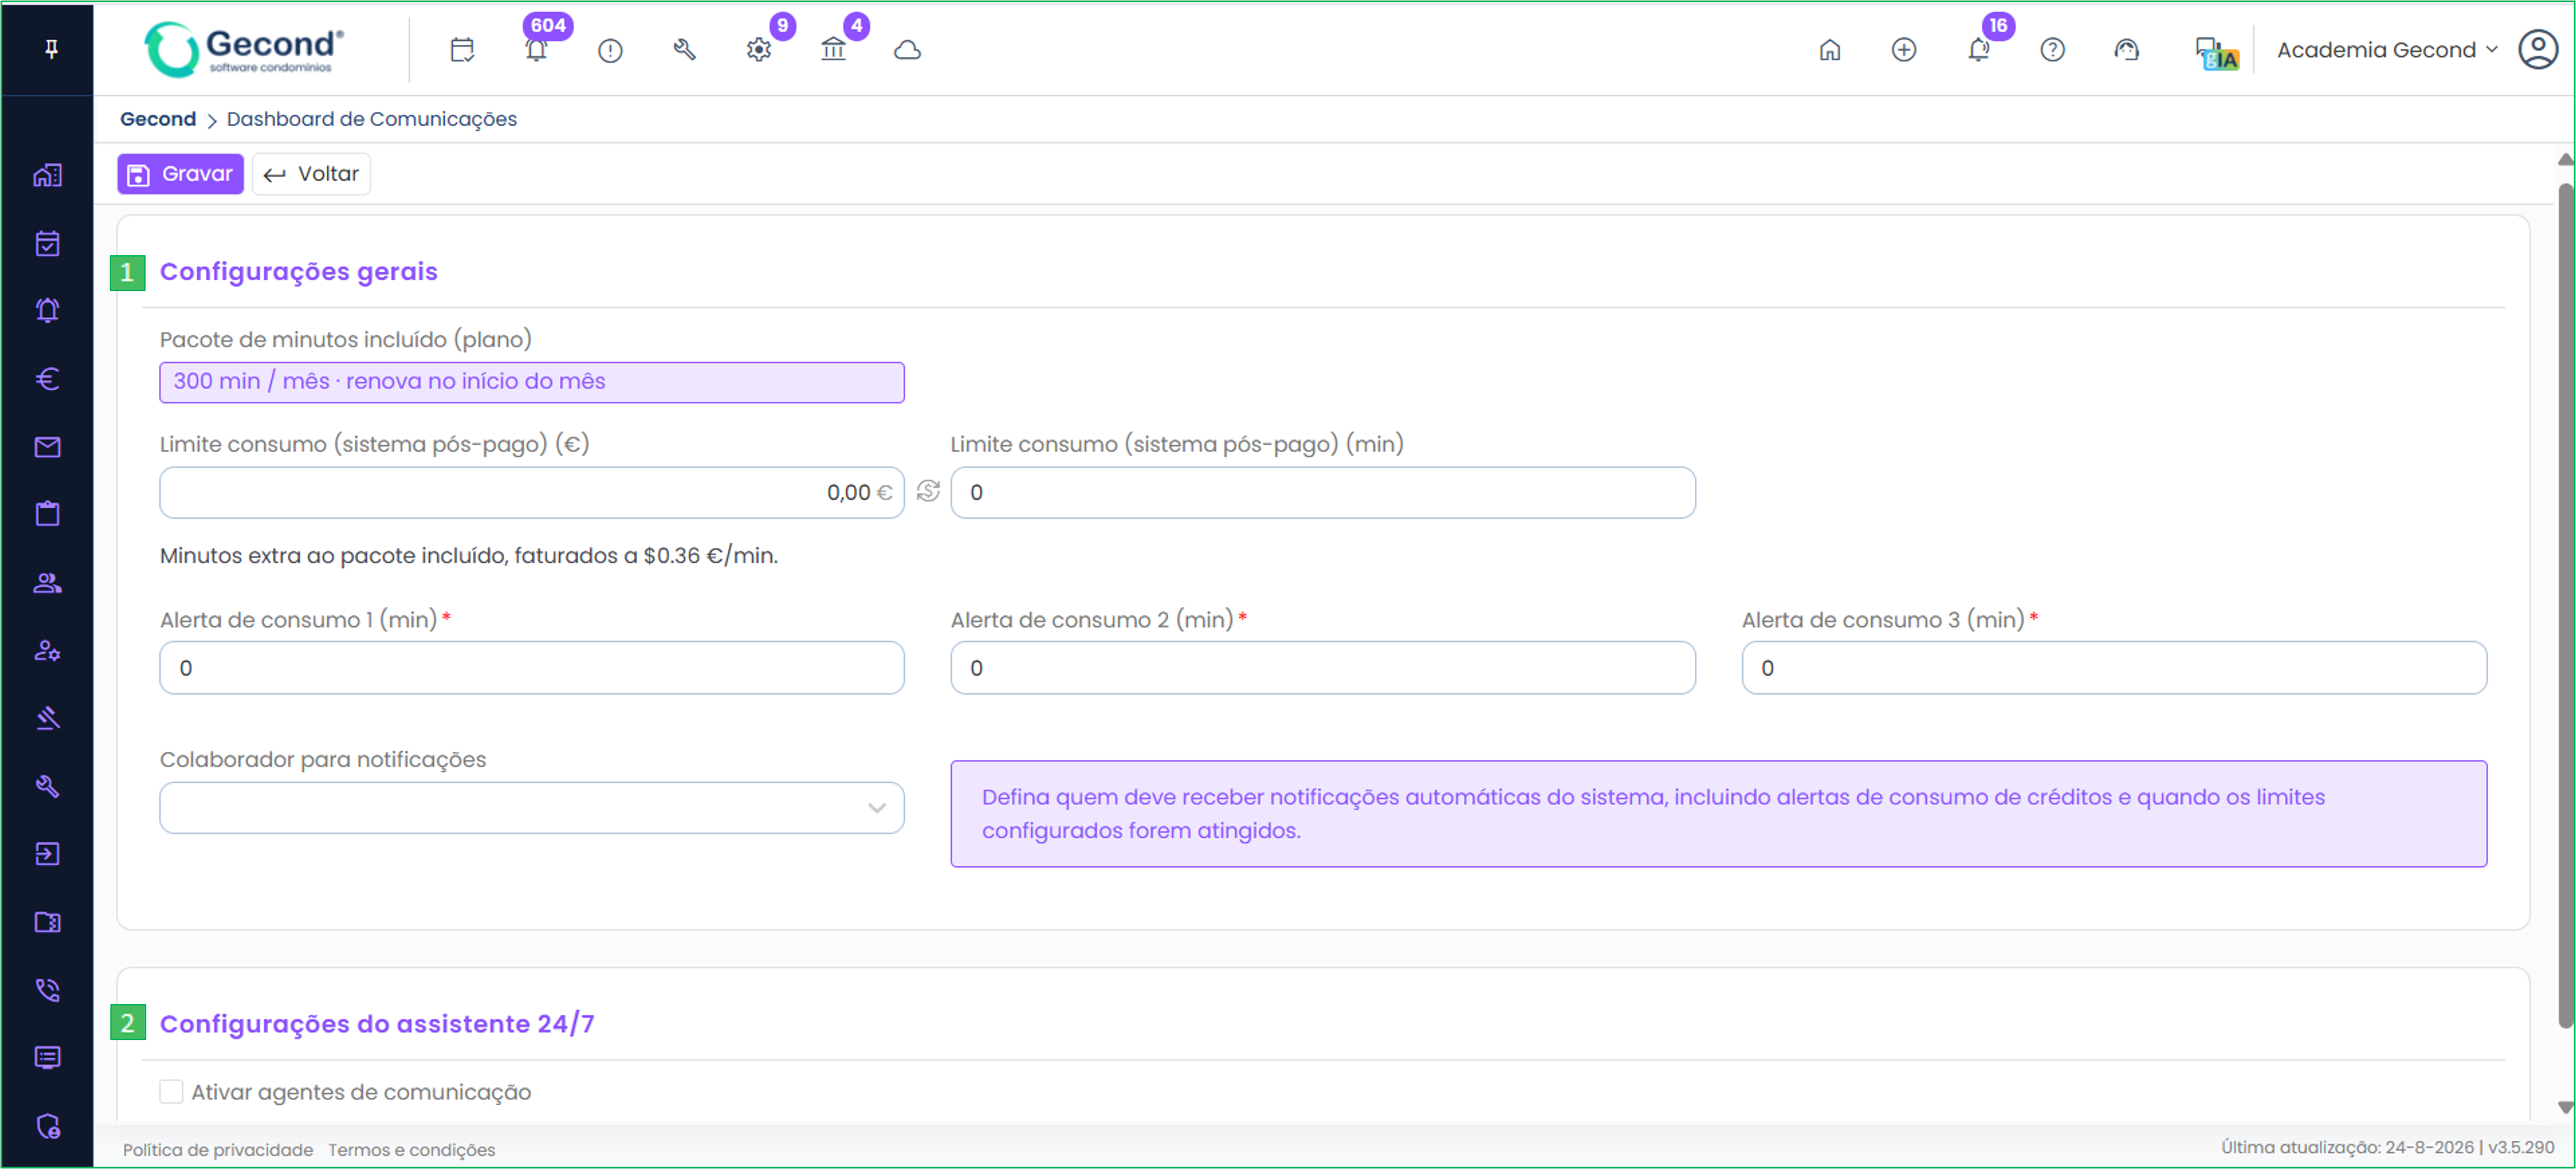
Task: Go to home via the house icon
Action: tap(1829, 50)
